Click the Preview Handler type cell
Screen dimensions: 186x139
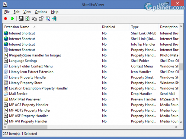[x=144, y=99]
